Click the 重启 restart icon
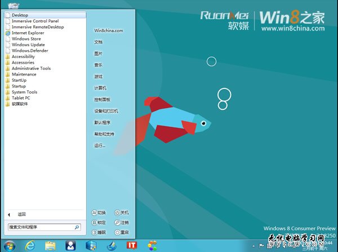This screenshot has height=252, width=338. coord(117,232)
